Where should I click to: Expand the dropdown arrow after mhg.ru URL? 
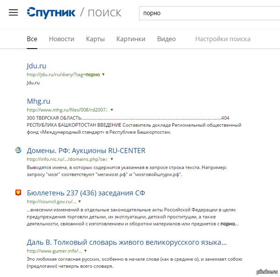click(x=112, y=110)
